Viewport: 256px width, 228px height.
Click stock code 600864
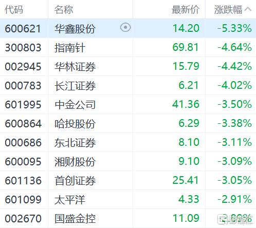[23, 124]
